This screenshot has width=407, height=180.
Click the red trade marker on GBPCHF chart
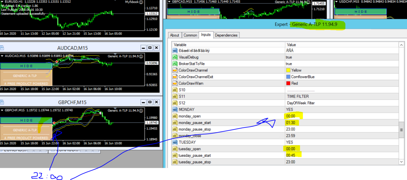tap(54, 123)
